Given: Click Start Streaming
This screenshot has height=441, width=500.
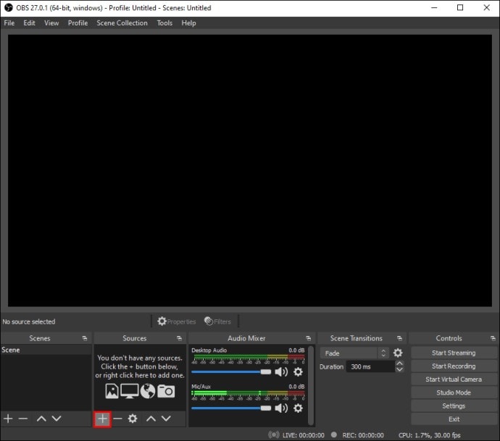Looking at the screenshot, I should (x=454, y=353).
